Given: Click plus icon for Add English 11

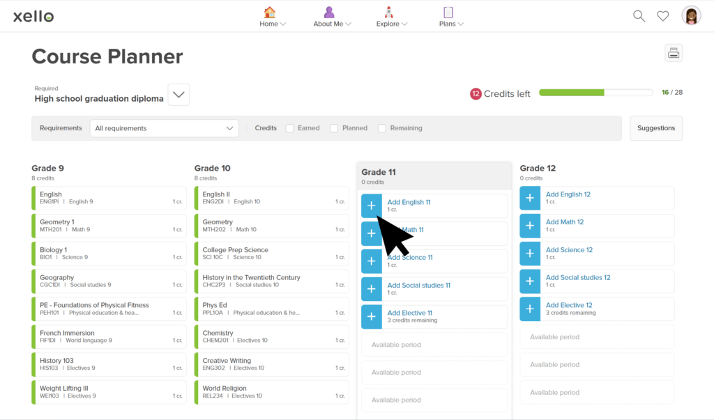Looking at the screenshot, I should [372, 205].
